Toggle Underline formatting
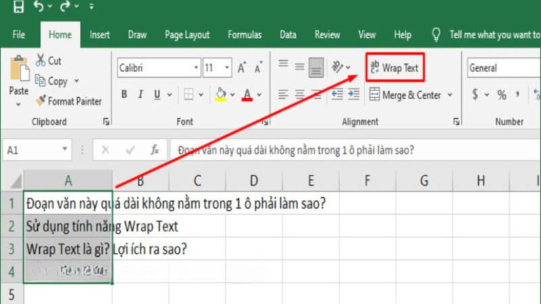This screenshot has width=541, height=304. (x=157, y=94)
